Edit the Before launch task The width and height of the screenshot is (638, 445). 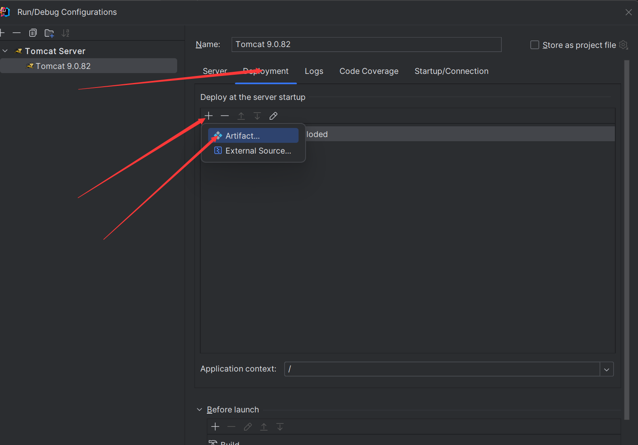tap(248, 426)
